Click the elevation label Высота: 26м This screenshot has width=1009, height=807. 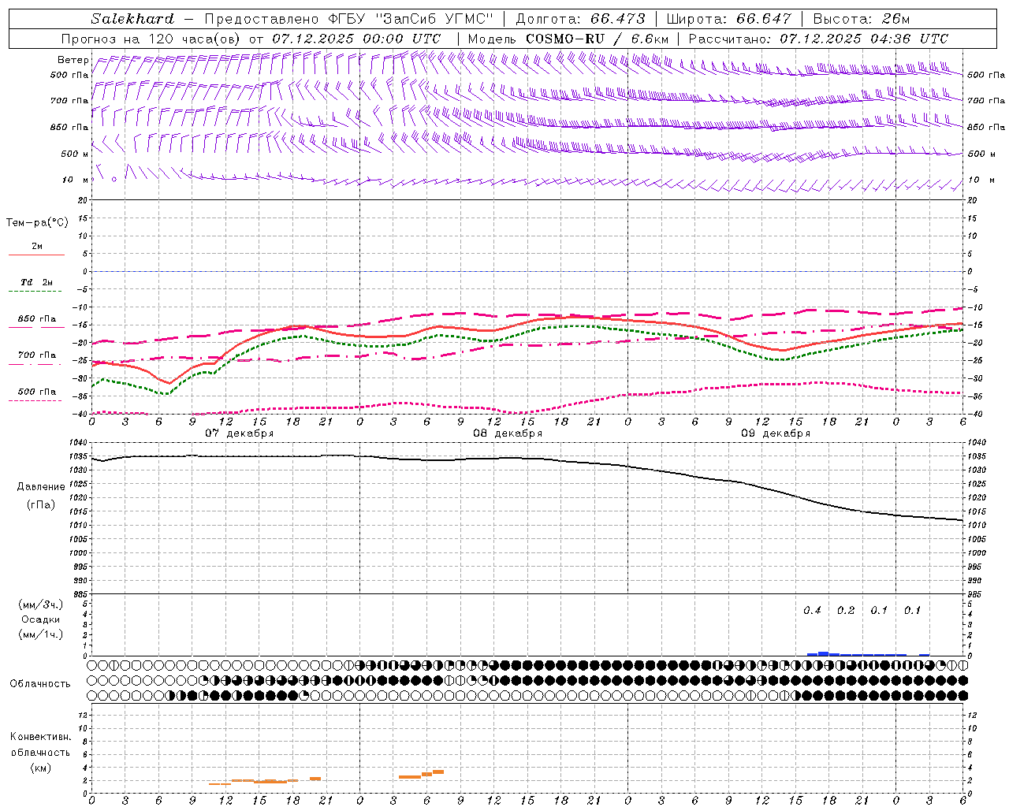(x=861, y=19)
